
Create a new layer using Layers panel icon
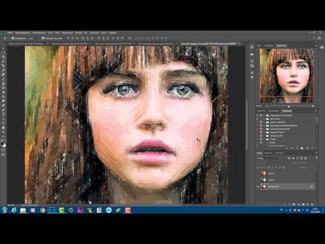click(308, 204)
